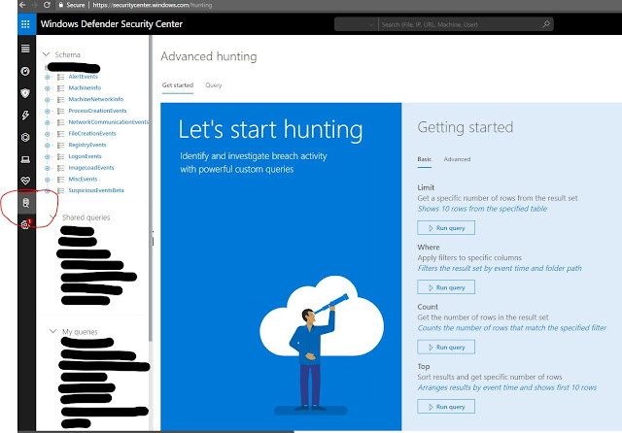Expand the LogonEvents table node
The width and height of the screenshot is (622, 433).
[48, 157]
